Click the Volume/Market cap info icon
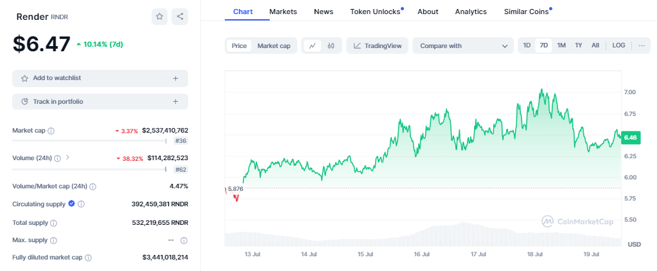 [93, 186]
